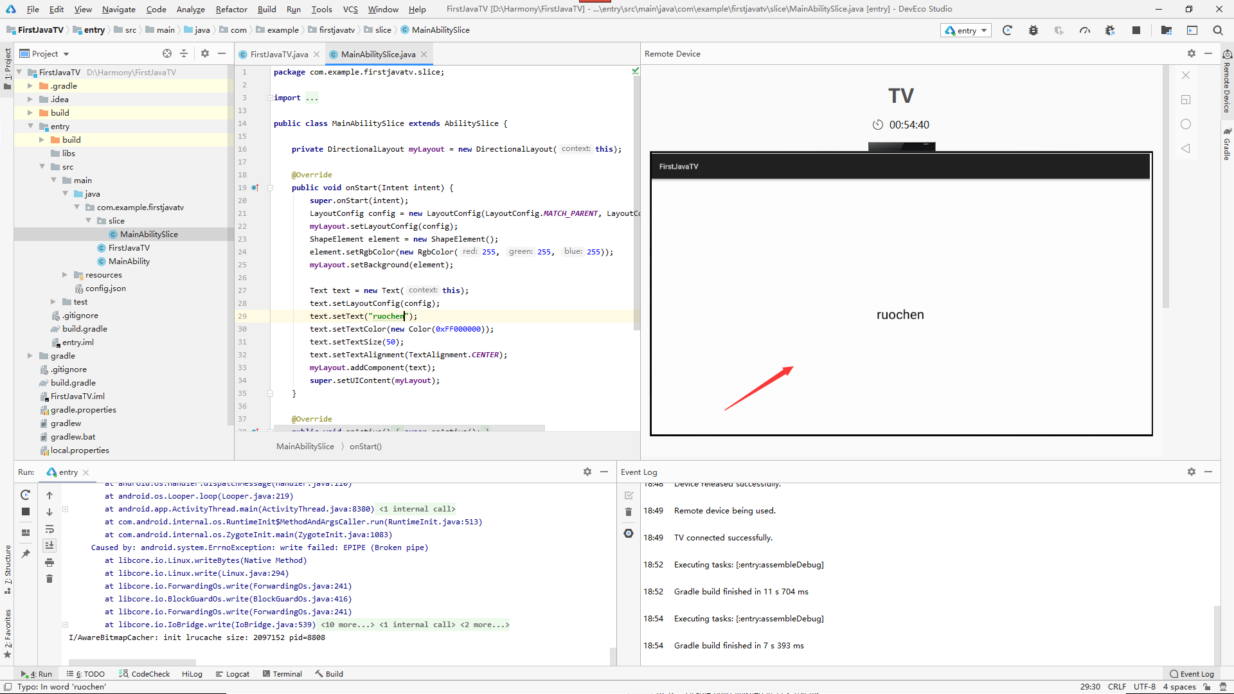This screenshot has height=694, width=1234.
Task: Click attach debugger to process icon
Action: [x=1110, y=30]
